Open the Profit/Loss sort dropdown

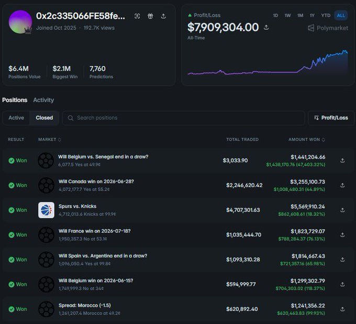pyautogui.click(x=331, y=118)
